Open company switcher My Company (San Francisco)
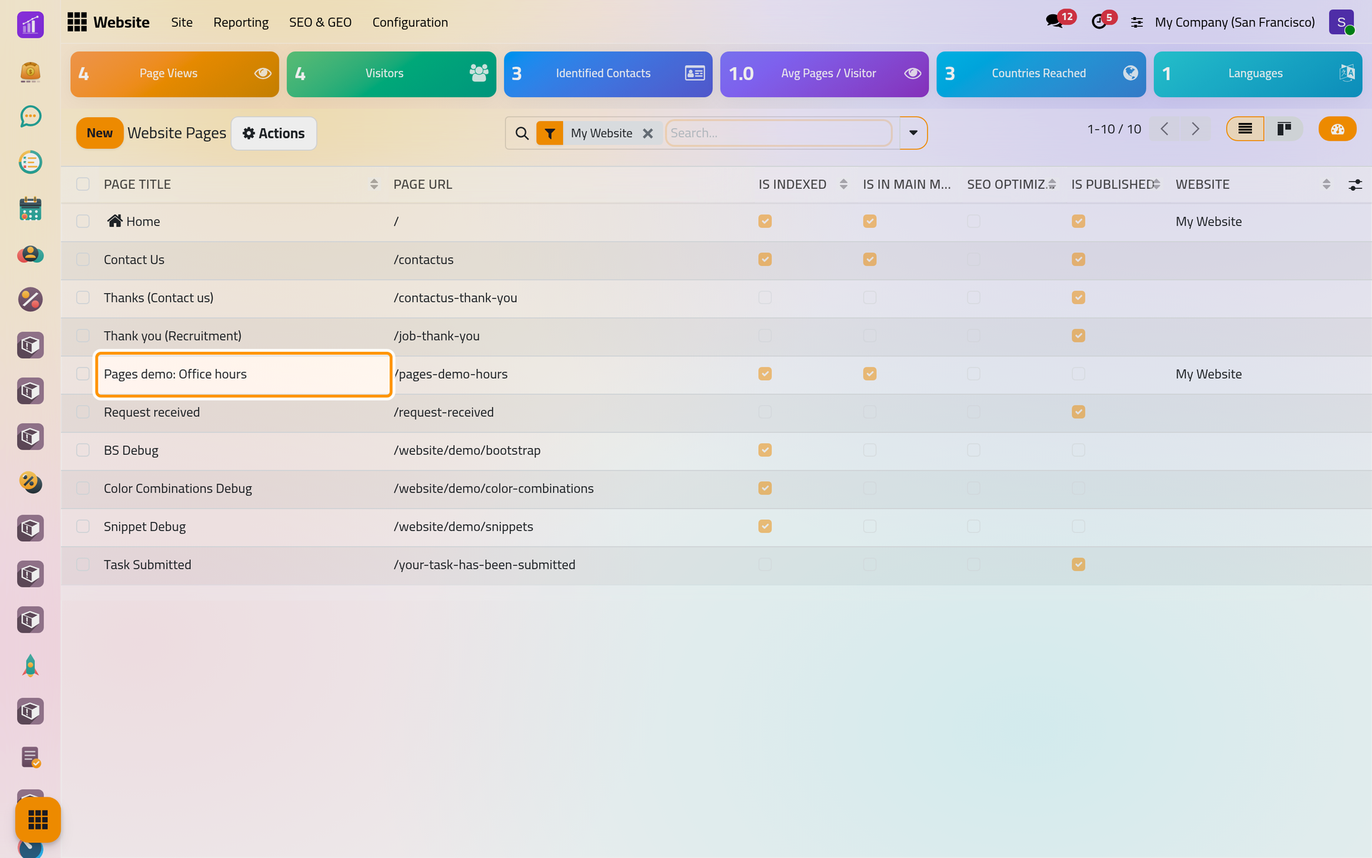Screen dimensions: 1372x858 (x=1235, y=22)
